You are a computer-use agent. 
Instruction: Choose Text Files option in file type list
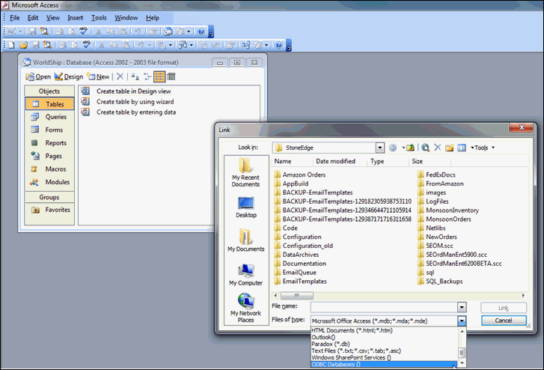pyautogui.click(x=385, y=351)
